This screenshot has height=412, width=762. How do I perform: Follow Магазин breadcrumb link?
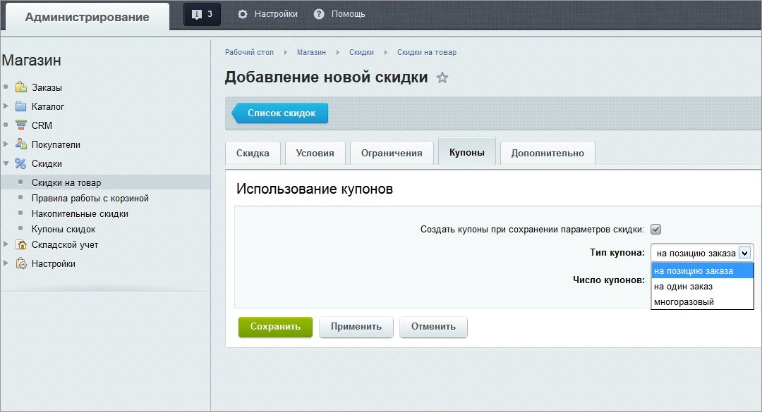(x=312, y=52)
